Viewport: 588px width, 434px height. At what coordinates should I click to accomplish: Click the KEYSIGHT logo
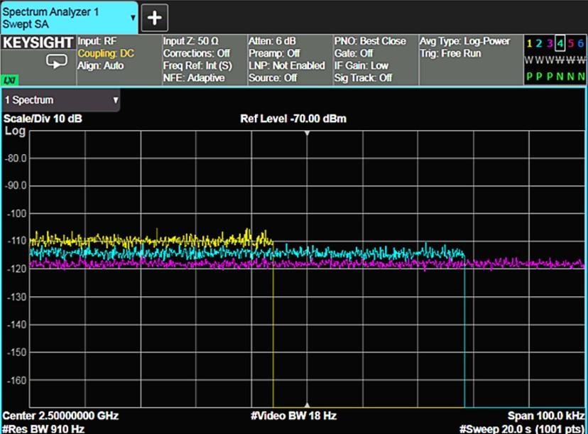[x=38, y=43]
